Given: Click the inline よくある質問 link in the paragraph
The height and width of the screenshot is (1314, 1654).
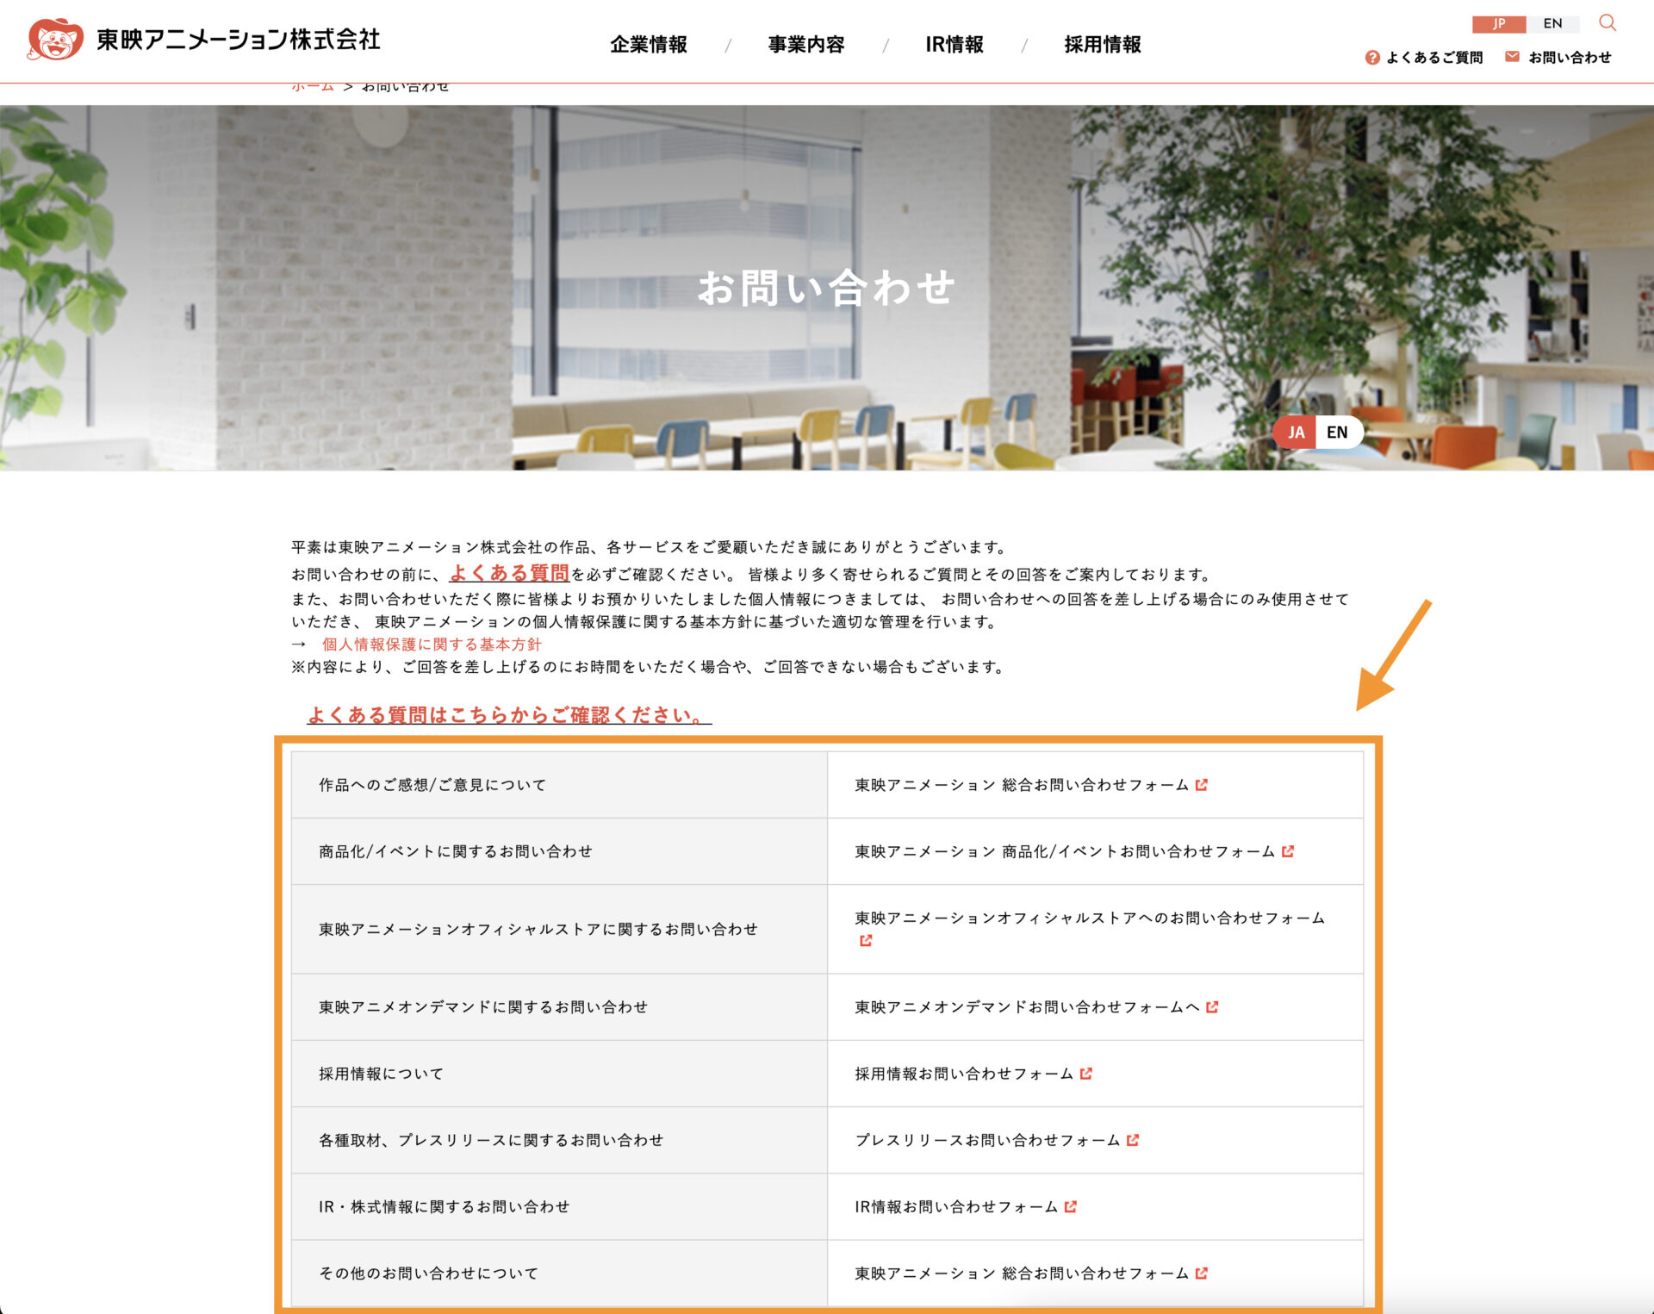Looking at the screenshot, I should [509, 573].
